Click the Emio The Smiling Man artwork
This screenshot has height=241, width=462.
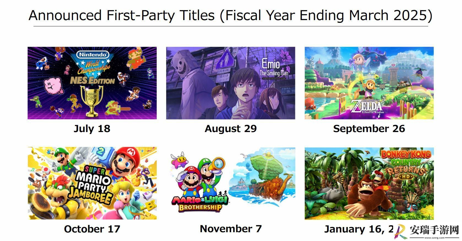coord(231,83)
